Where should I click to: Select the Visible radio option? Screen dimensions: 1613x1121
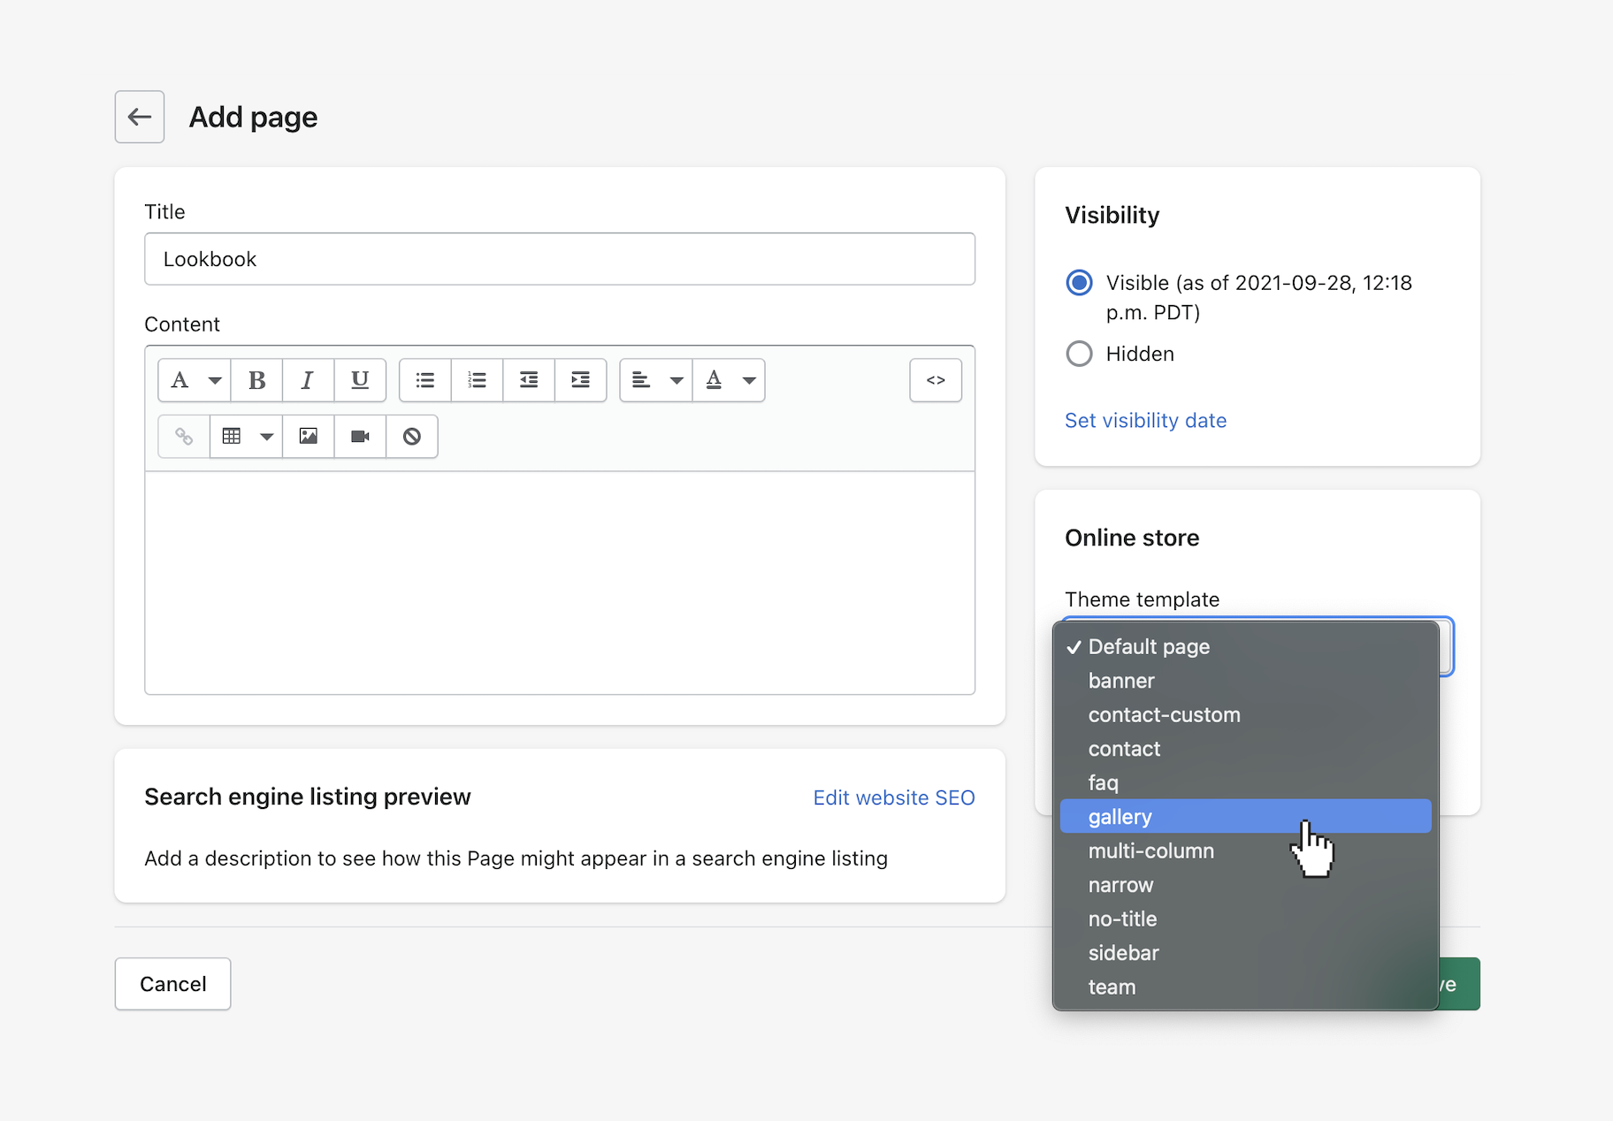1079,283
